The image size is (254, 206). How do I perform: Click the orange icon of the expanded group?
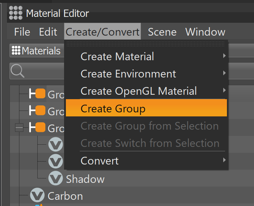pos(40,128)
